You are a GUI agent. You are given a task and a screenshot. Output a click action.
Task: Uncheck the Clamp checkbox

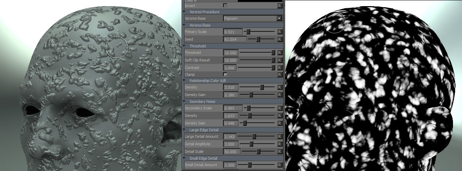(225, 74)
